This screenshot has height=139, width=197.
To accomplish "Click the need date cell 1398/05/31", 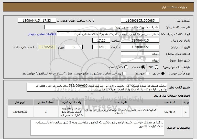I will (x=20, y=112).
